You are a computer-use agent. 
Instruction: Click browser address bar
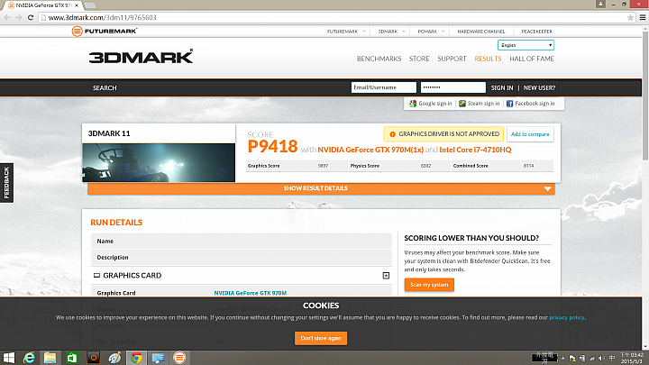click(x=336, y=17)
